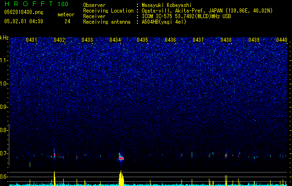Click the Observer label
292x186 pixels.
(x=94, y=5)
